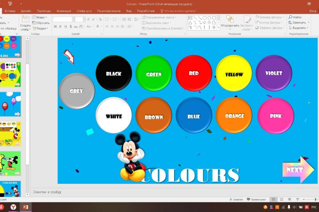Select the GREY circle on slide
The image size is (319, 212).
(x=77, y=91)
